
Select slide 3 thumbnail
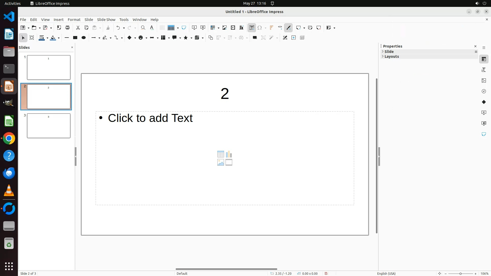(x=49, y=126)
